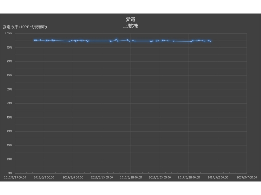Click the 2017/8/23 00:00 date label

click(x=160, y=177)
